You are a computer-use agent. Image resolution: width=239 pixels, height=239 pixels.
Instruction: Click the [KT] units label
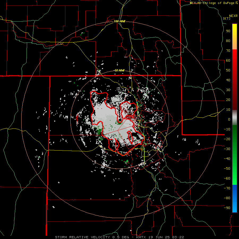227,18
